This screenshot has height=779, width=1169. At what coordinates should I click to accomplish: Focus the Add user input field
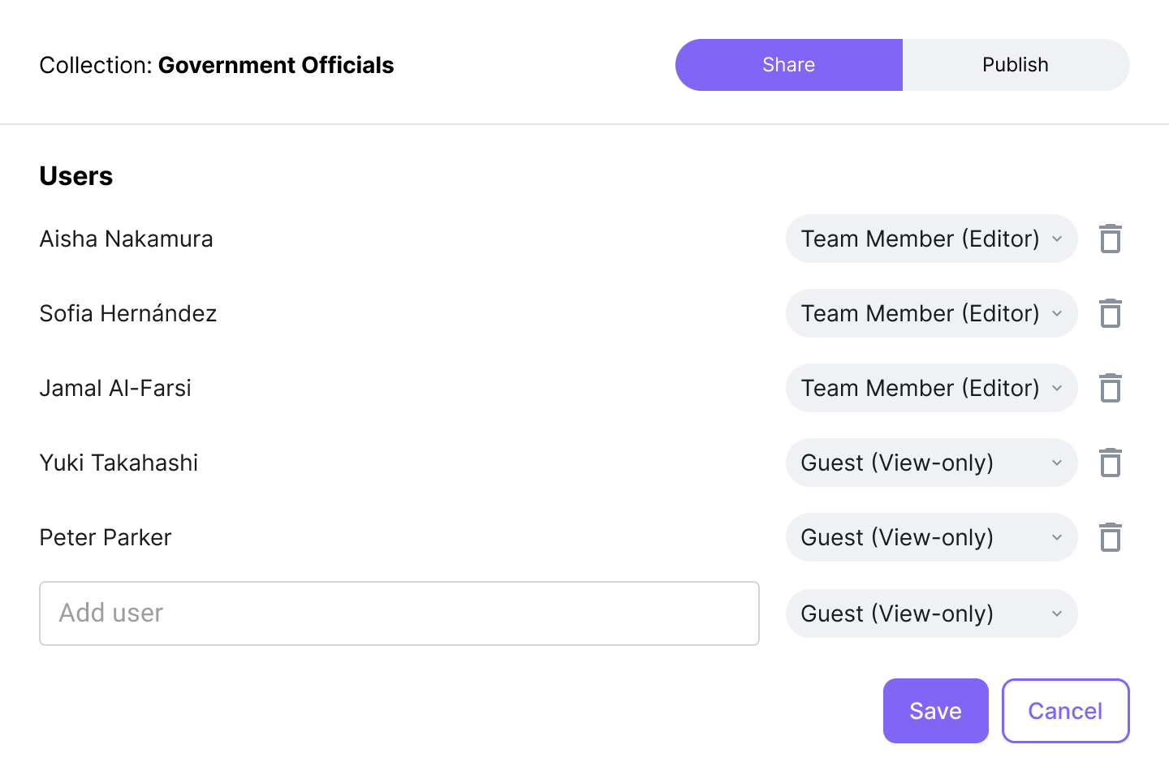pos(399,613)
